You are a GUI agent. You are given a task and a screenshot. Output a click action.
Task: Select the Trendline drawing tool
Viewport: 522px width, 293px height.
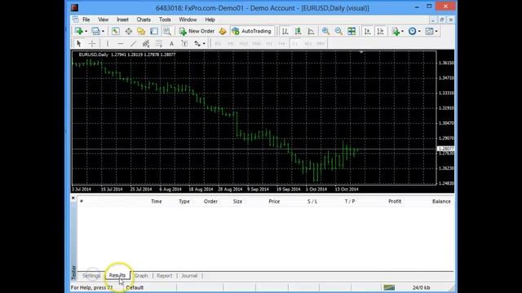pyautogui.click(x=133, y=43)
